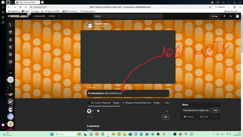Click the gamejolt.com address
This screenshot has width=243, height=137.
40,7
